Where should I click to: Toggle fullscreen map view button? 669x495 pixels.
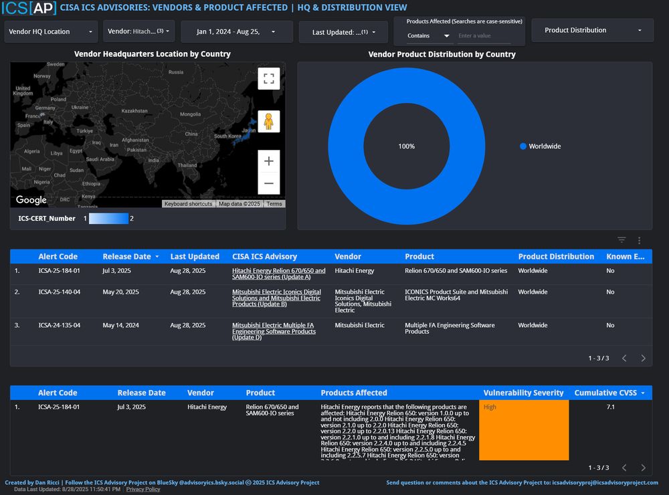coord(269,78)
